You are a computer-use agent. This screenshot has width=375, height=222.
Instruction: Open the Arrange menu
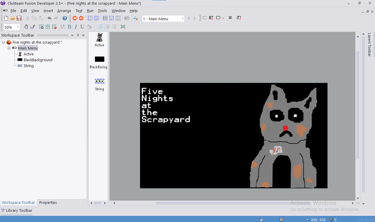(x=64, y=11)
